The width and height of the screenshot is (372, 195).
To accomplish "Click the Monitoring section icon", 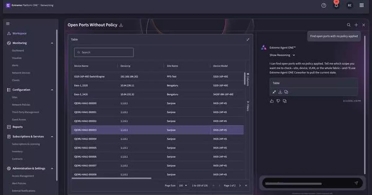I will 9,43.
